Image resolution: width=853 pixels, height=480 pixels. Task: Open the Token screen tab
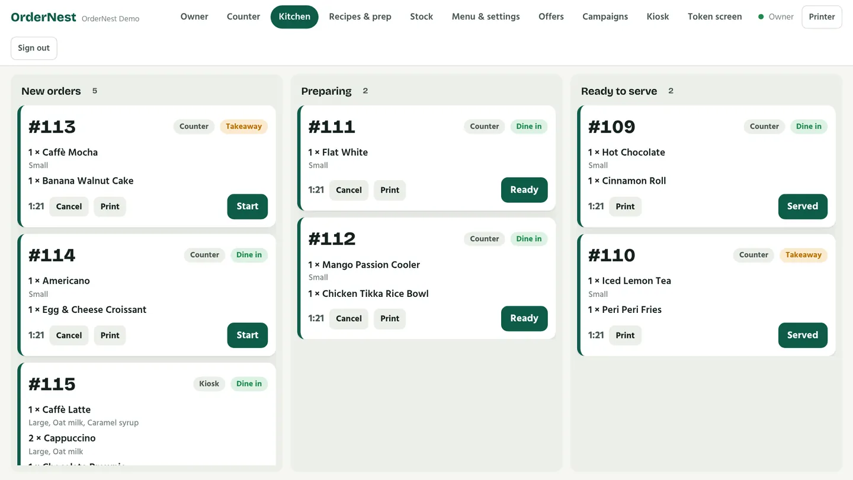tap(714, 17)
